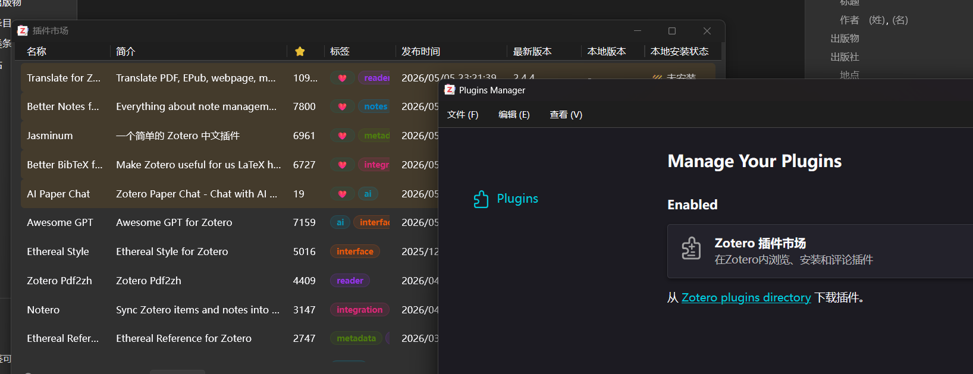This screenshot has height=374, width=973.
Task: Sort plugin market by star column icon
Action: click(300, 52)
